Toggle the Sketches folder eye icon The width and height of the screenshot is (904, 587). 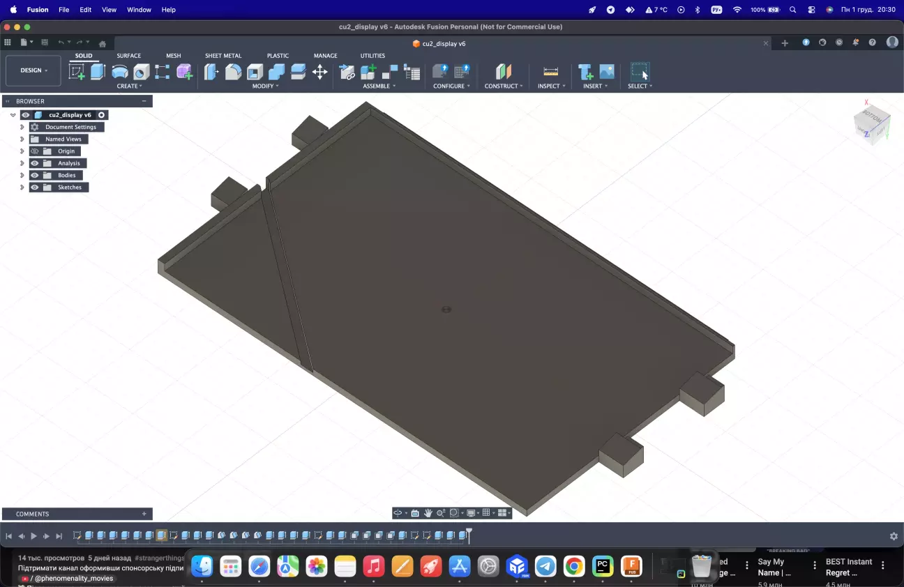(x=35, y=188)
